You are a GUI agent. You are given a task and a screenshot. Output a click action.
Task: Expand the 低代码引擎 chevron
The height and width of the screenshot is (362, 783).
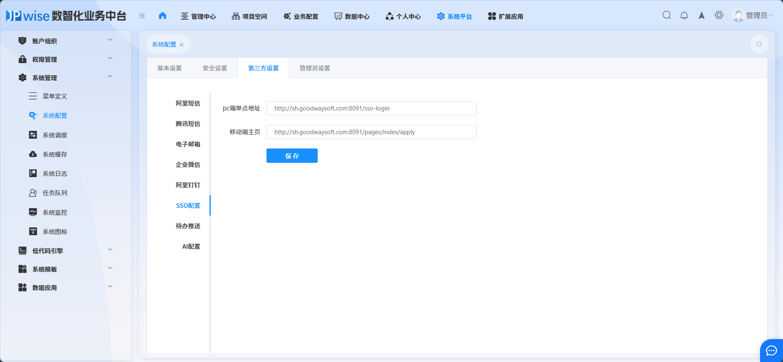click(x=110, y=250)
